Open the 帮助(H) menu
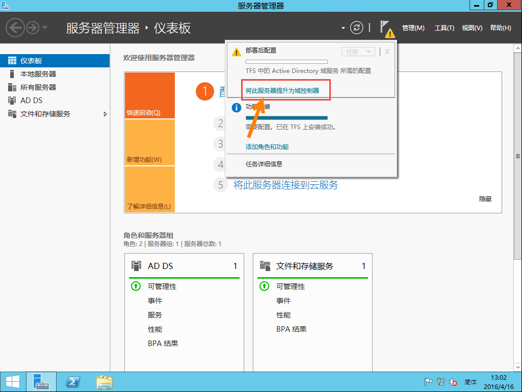The height and width of the screenshot is (392, 522). (501, 28)
